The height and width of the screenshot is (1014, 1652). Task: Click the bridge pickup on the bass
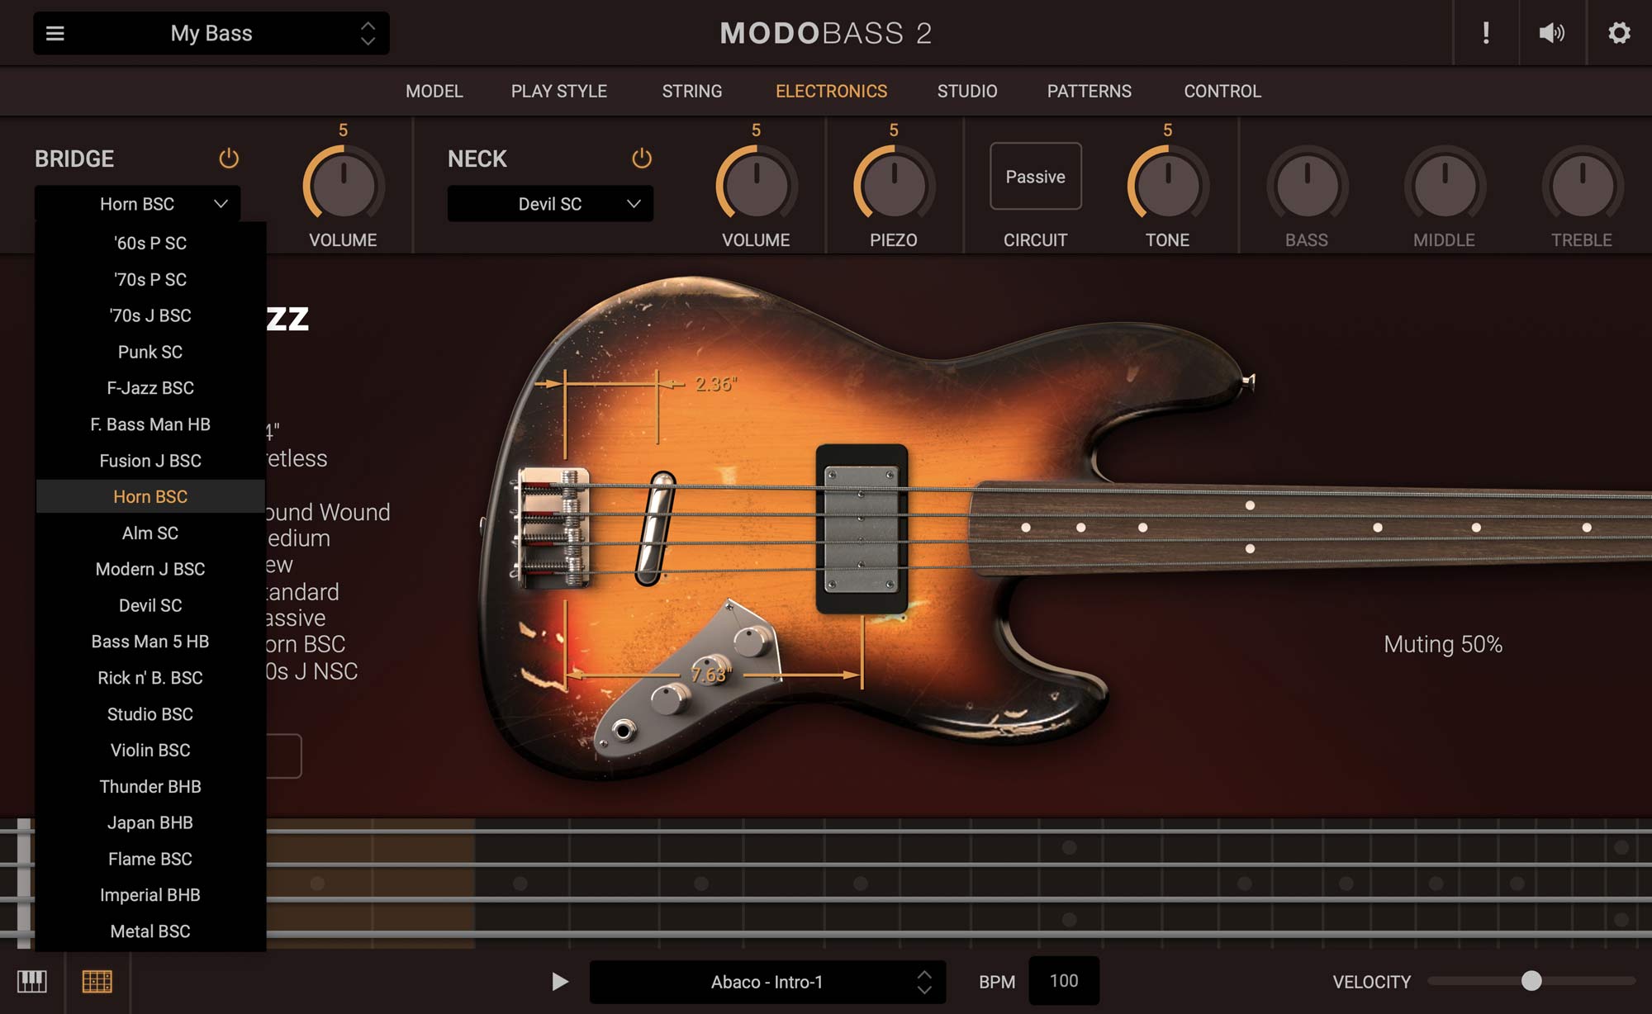pyautogui.click(x=656, y=528)
